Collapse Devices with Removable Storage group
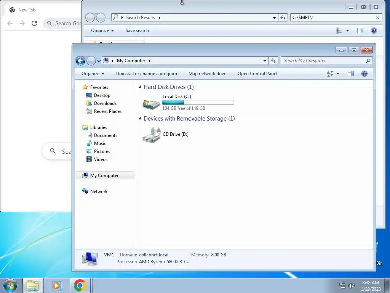 (140, 119)
